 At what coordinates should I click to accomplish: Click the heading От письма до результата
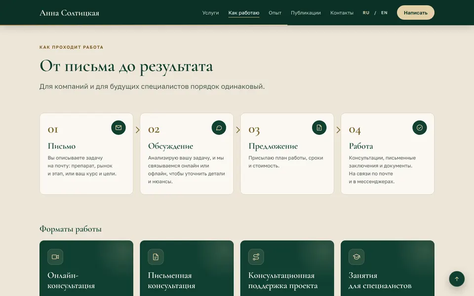[126, 66]
